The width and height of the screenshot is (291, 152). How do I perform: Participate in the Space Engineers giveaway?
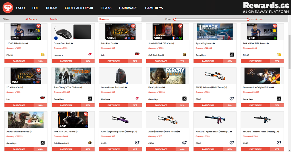208,61
